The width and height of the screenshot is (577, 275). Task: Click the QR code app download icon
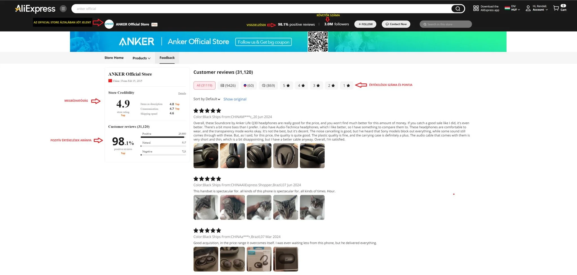tap(476, 8)
